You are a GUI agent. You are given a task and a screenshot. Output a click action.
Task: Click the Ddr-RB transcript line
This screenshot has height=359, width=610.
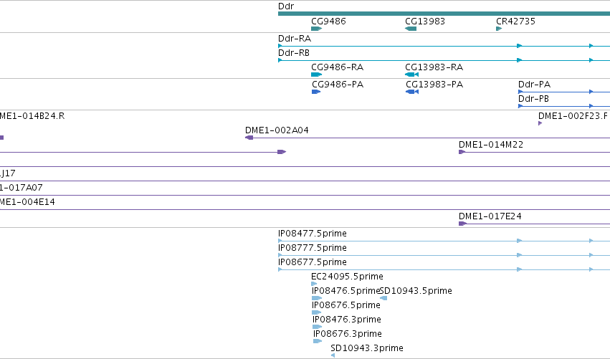444,60
